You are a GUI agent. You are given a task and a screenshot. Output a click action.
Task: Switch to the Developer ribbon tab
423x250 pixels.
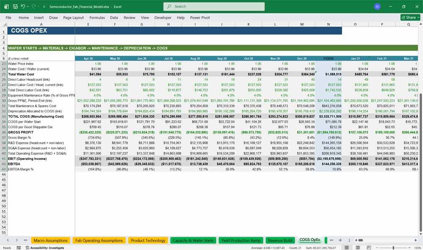pos(163,17)
